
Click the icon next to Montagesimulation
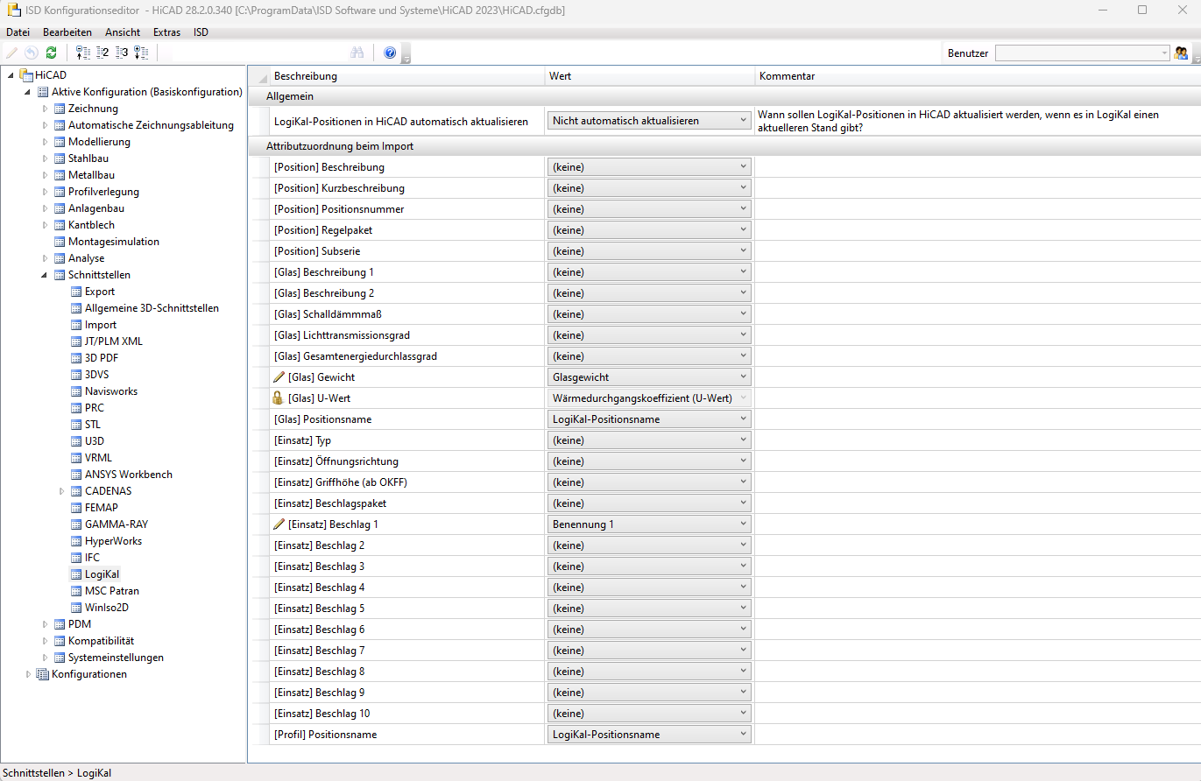60,242
